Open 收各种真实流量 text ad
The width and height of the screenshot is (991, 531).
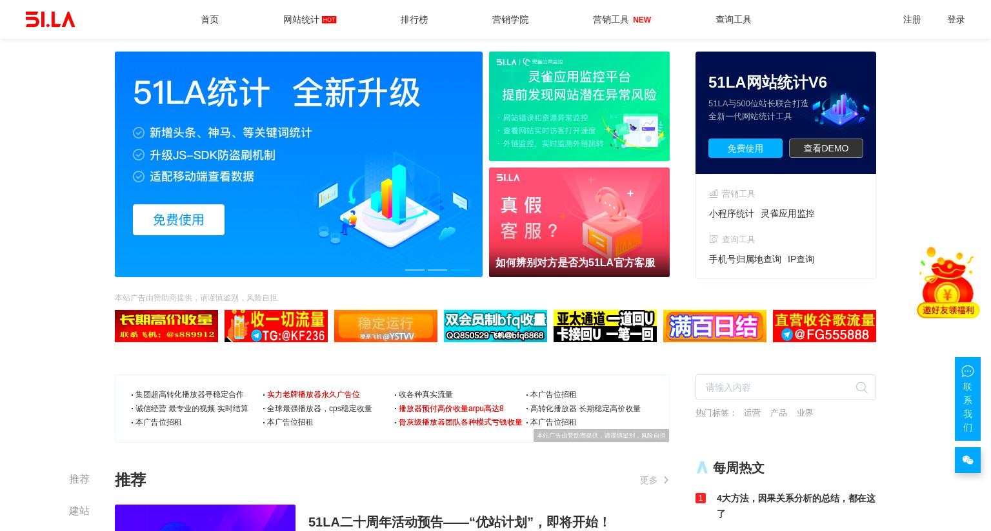pyautogui.click(x=425, y=394)
